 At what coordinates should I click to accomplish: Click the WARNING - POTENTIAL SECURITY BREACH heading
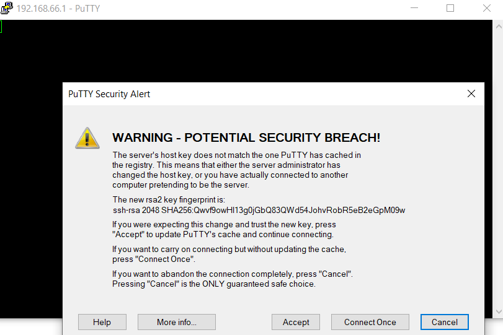[x=246, y=137]
